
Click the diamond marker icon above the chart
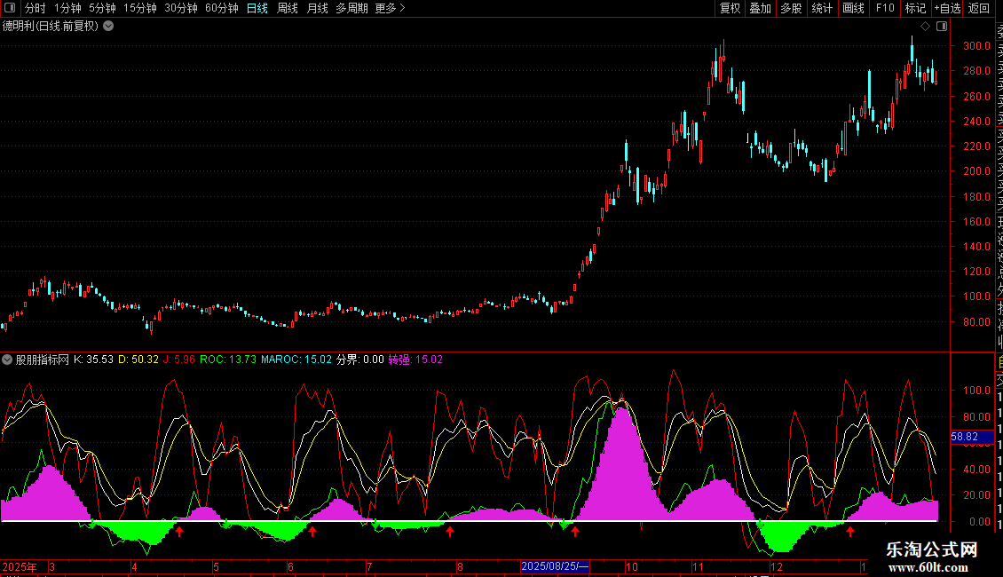(x=925, y=27)
